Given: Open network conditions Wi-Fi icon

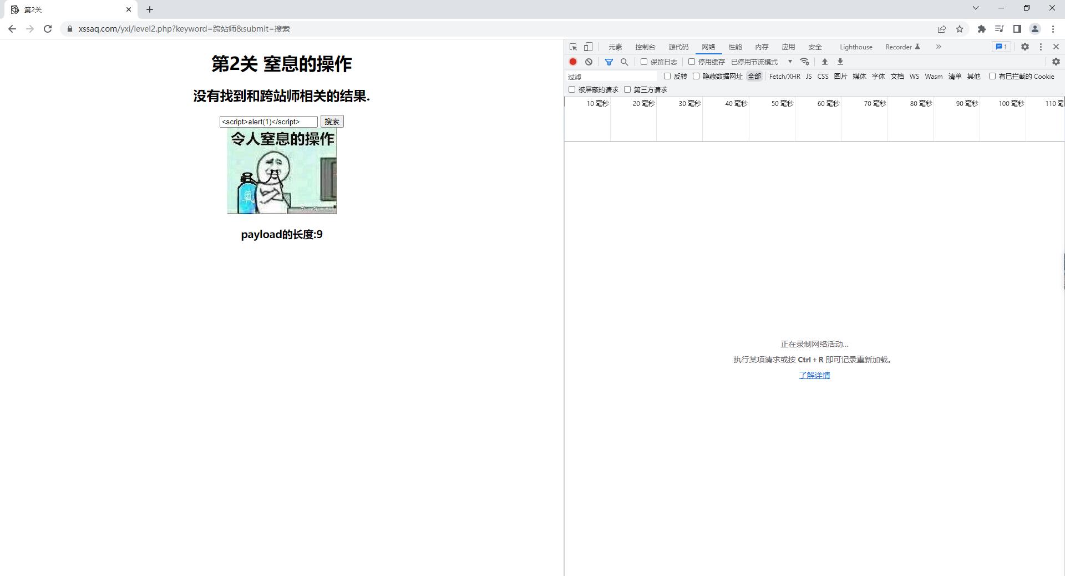Looking at the screenshot, I should (805, 62).
